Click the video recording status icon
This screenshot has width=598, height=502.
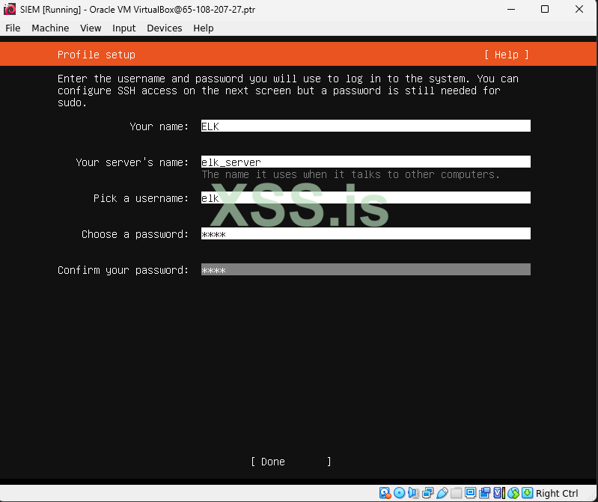point(485,493)
